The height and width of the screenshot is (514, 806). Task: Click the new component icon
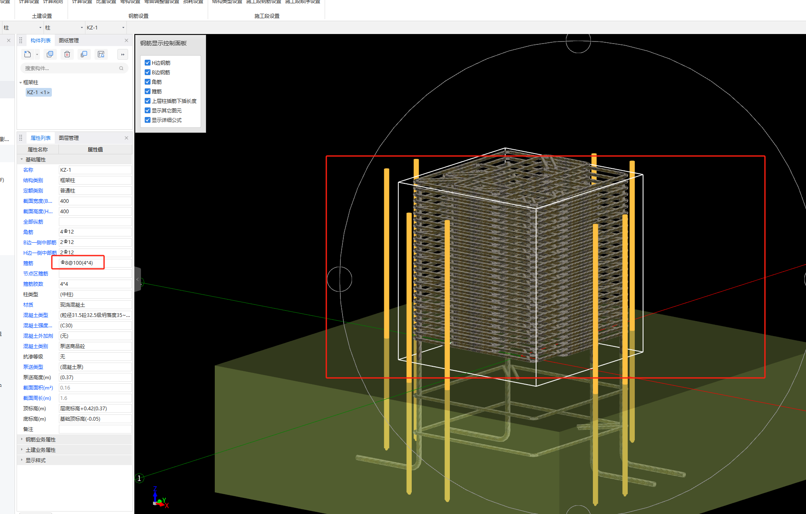pyautogui.click(x=28, y=54)
